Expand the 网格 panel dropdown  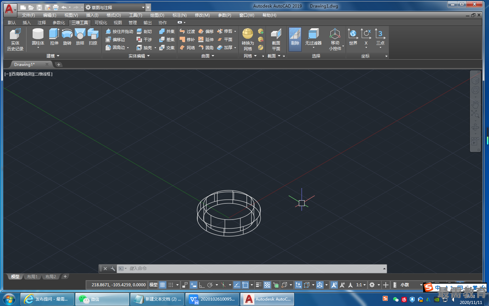250,56
